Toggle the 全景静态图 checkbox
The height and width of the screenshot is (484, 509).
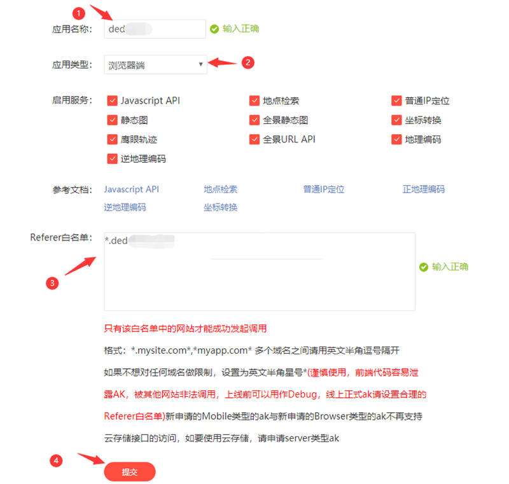pyautogui.click(x=254, y=120)
